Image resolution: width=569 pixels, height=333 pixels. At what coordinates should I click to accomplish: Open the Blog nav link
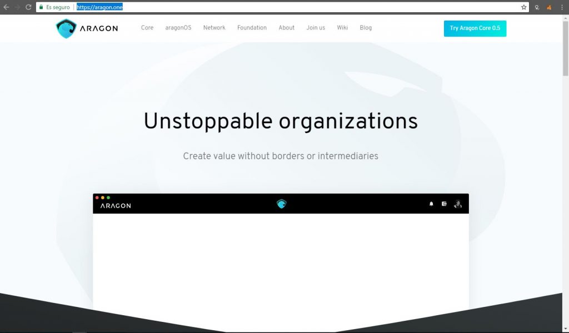click(x=366, y=28)
